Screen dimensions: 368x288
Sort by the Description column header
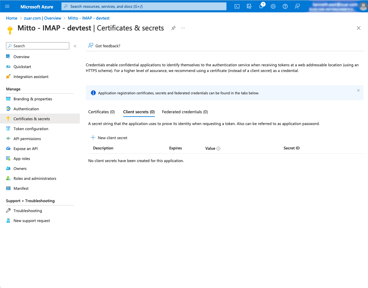(x=103, y=148)
